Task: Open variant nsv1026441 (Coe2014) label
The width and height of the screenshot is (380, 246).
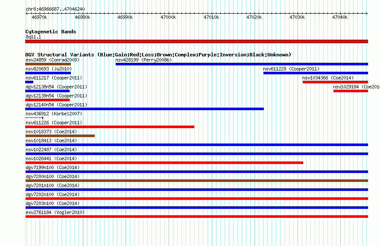Action: pyautogui.click(x=51, y=158)
